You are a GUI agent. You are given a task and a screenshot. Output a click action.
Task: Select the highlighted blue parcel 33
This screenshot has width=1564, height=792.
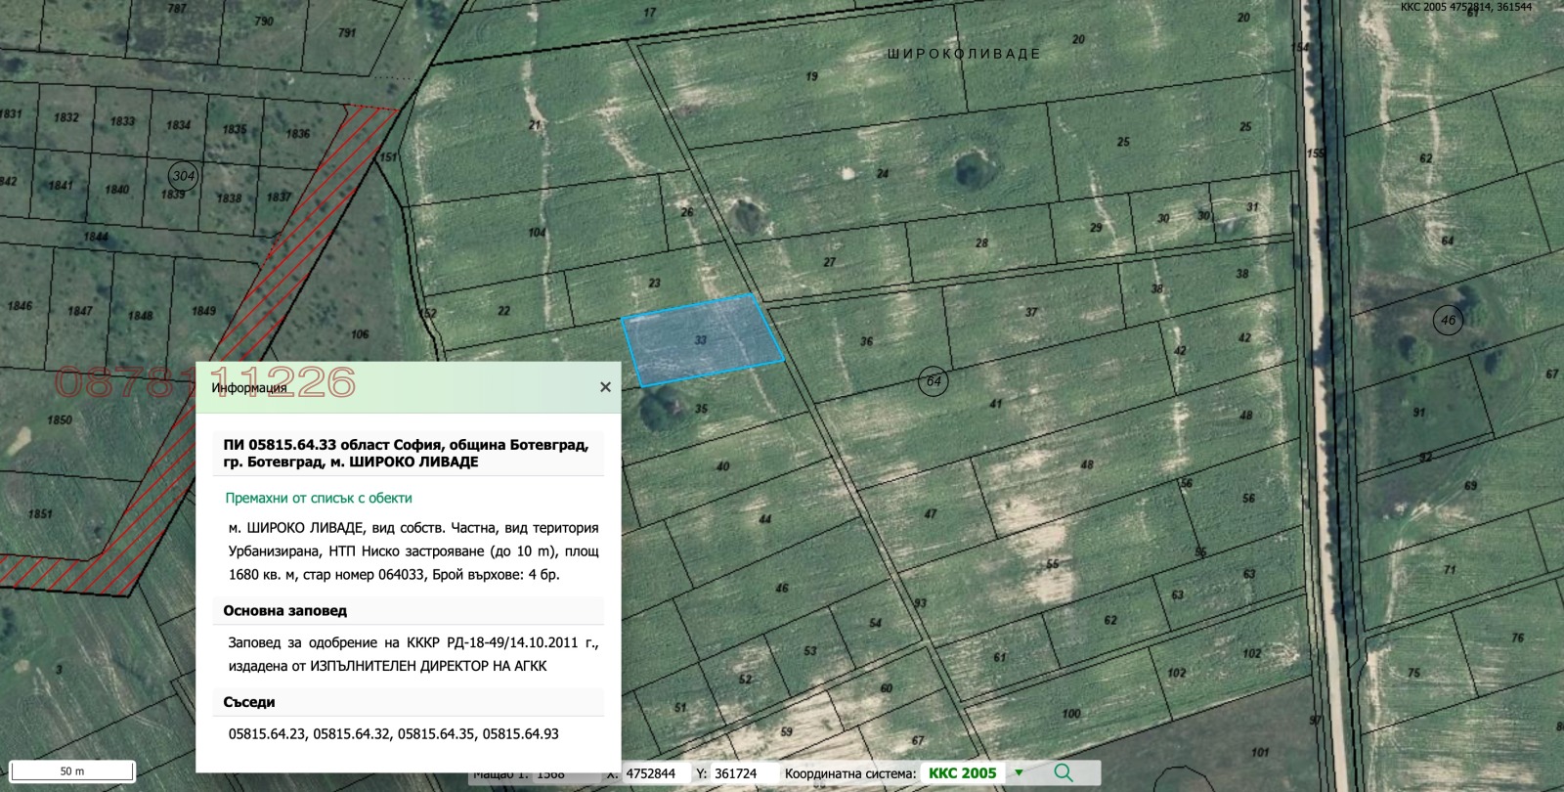click(702, 339)
